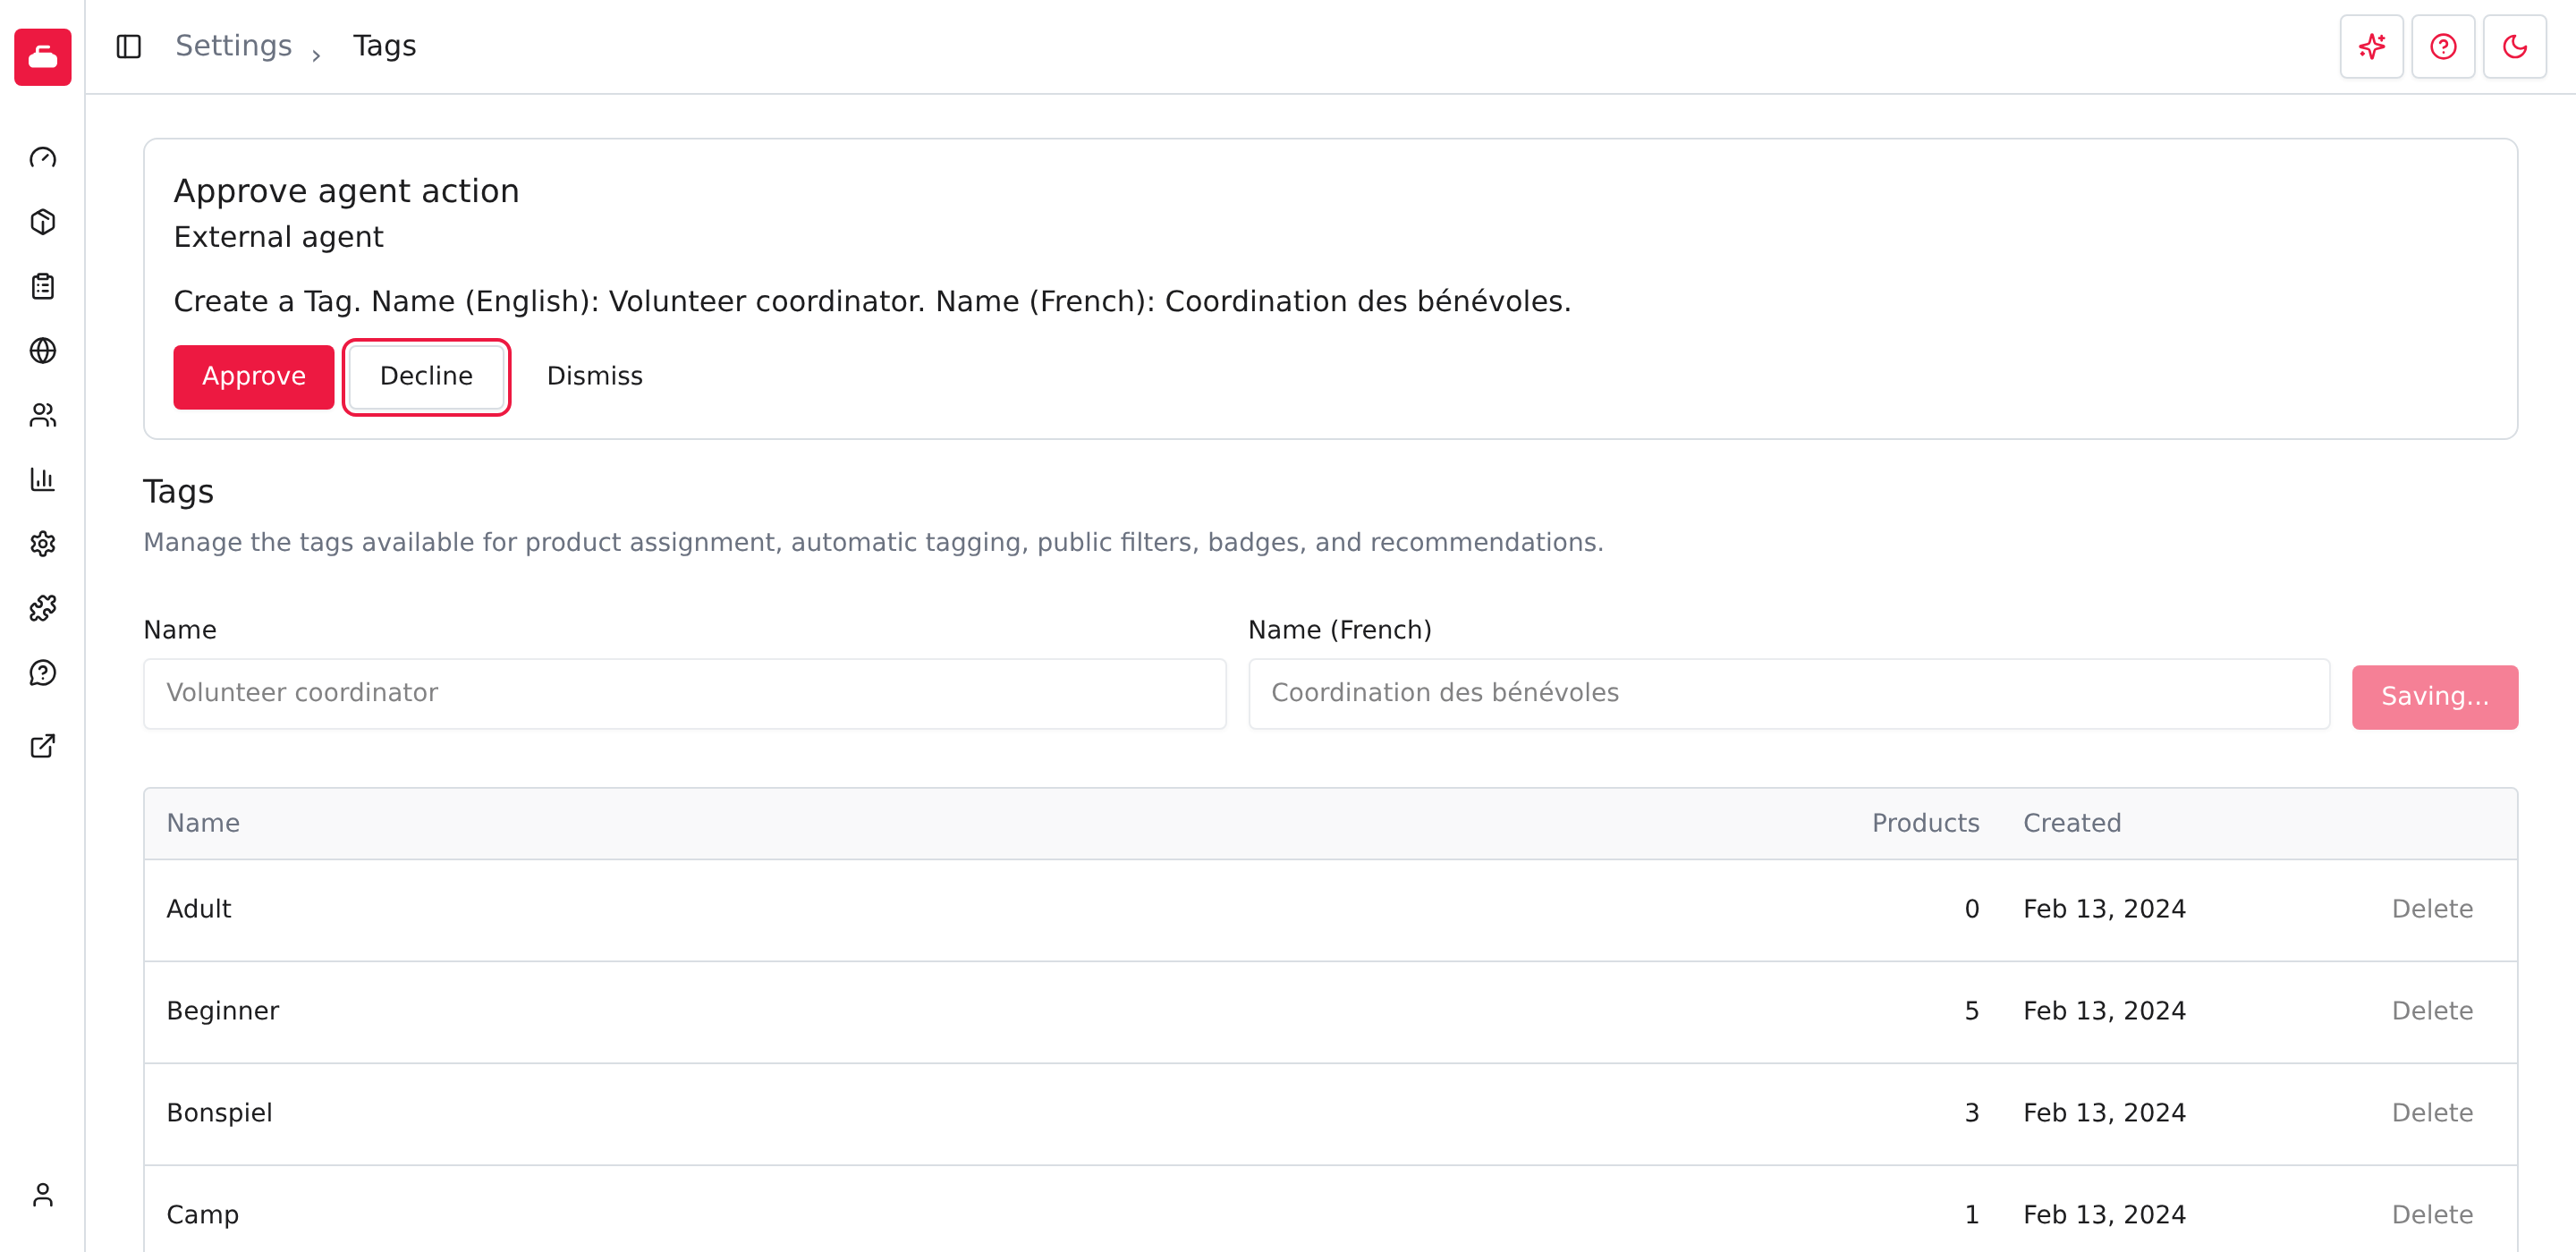Click the Tags breadcrumb item
Screen dimensions: 2576x1252
point(384,46)
